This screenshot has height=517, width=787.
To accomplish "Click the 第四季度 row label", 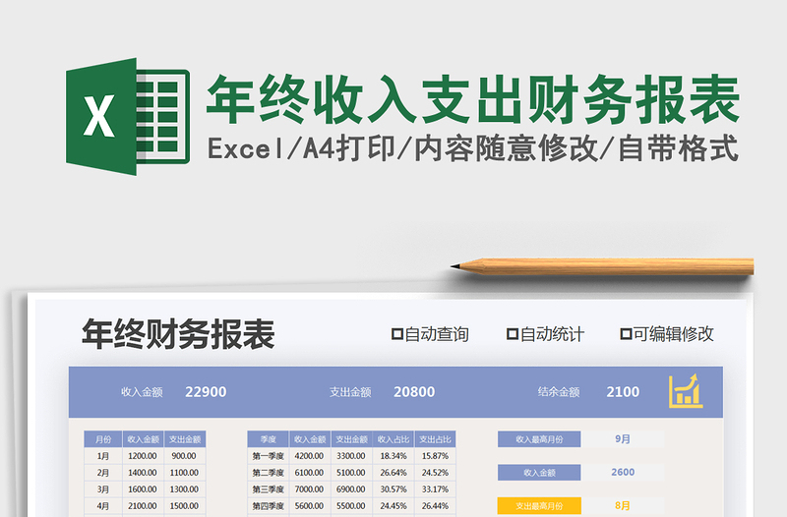I will (x=268, y=506).
